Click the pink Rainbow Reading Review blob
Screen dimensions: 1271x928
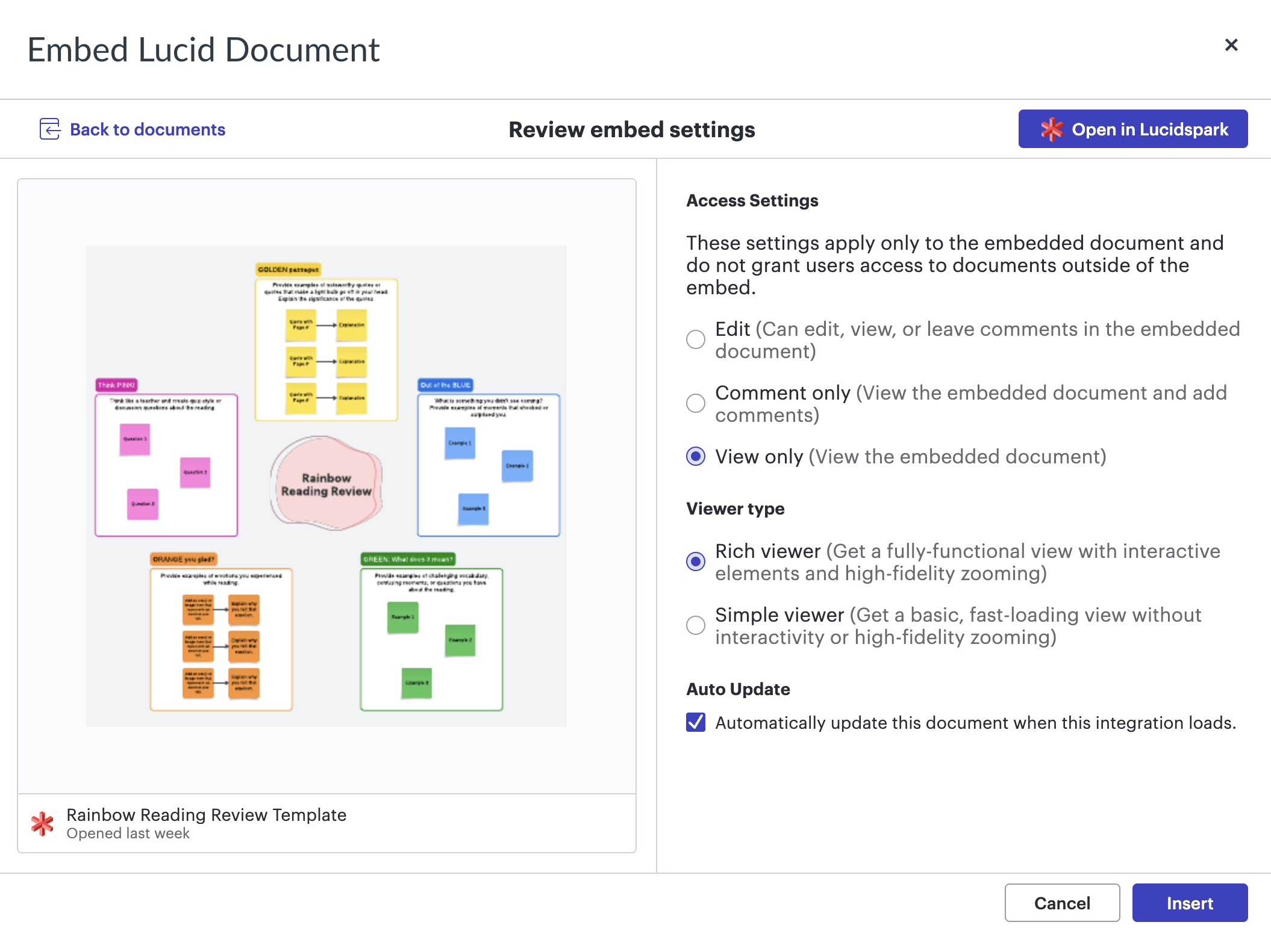pyautogui.click(x=326, y=484)
